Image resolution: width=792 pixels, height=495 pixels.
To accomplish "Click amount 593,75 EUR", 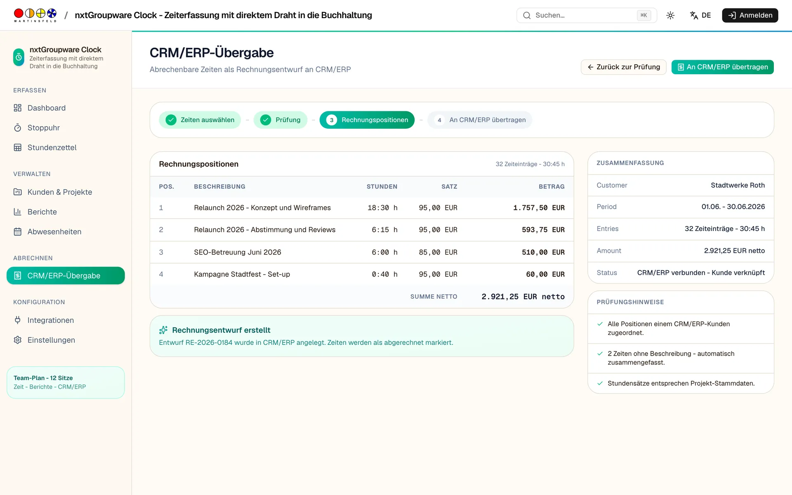I will pyautogui.click(x=543, y=230).
